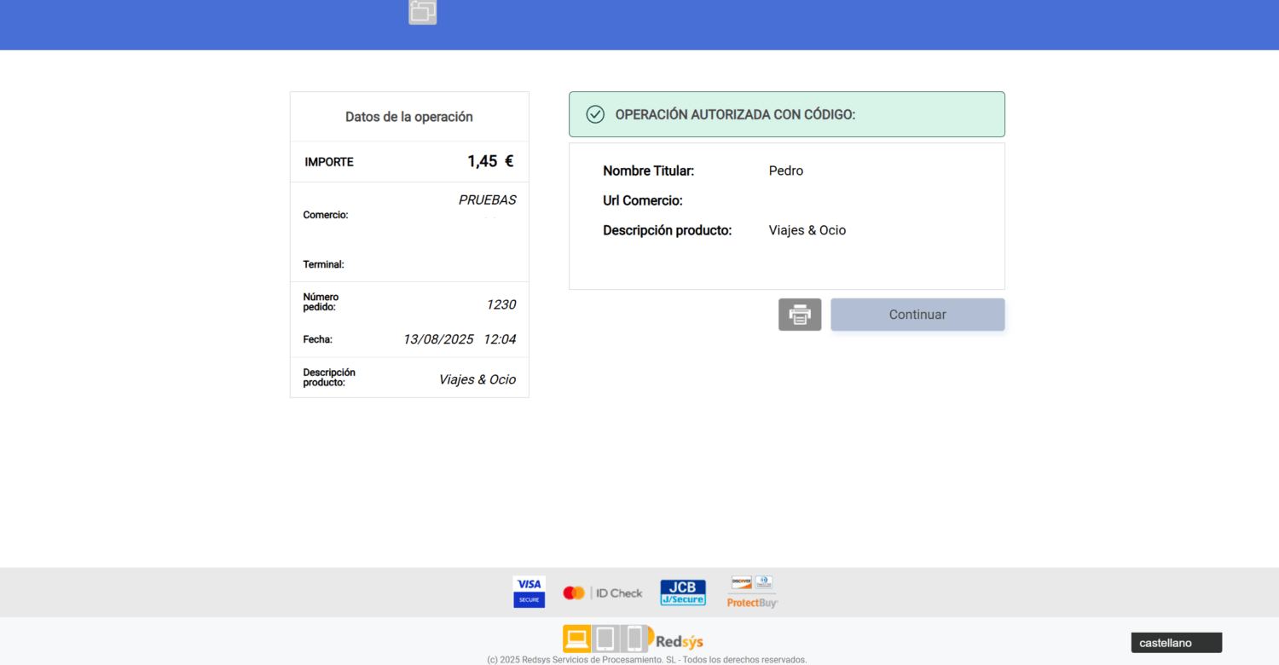Click the Redsys copyright notice text
The height and width of the screenshot is (665, 1279).
tap(646, 660)
